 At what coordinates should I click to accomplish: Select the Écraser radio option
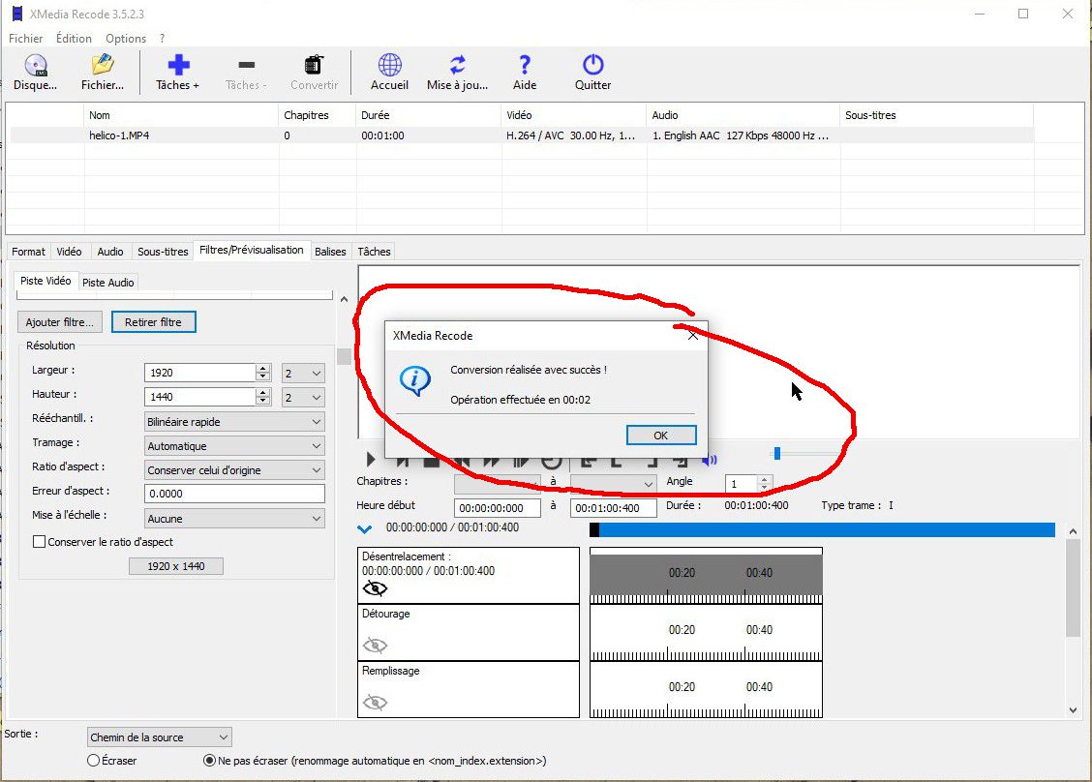point(93,761)
